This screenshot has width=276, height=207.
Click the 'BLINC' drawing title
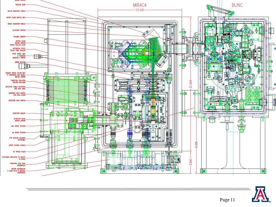(237, 5)
